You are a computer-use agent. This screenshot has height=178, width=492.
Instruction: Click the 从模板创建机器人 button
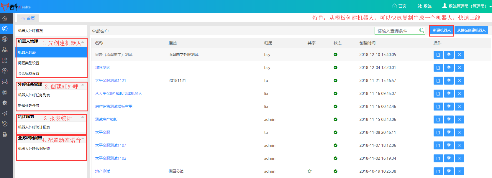pyautogui.click(x=471, y=30)
